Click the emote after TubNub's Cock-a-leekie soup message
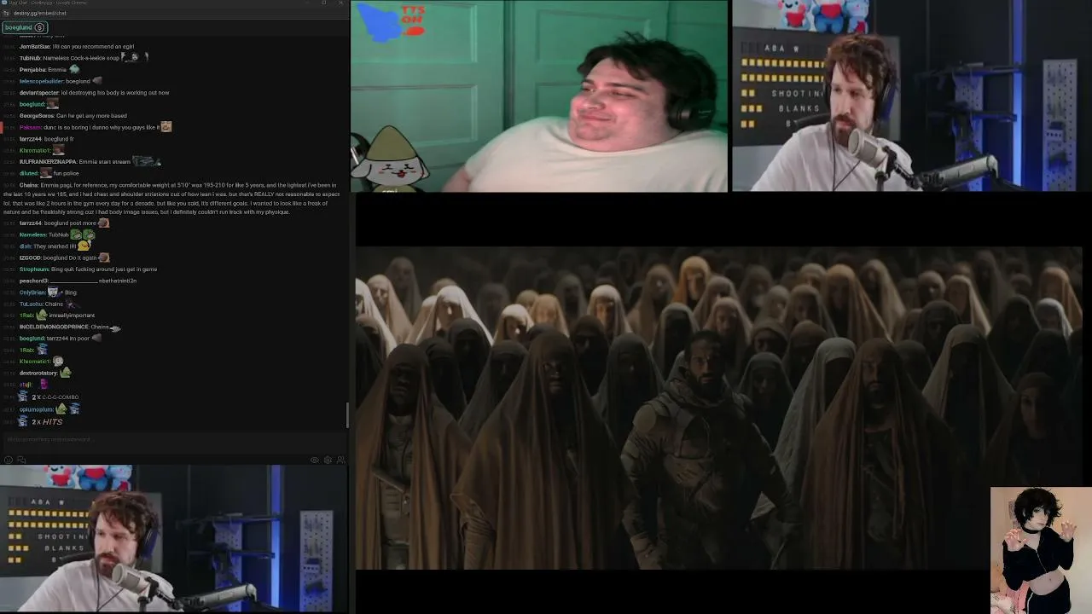This screenshot has width=1092, height=614. 135,57
